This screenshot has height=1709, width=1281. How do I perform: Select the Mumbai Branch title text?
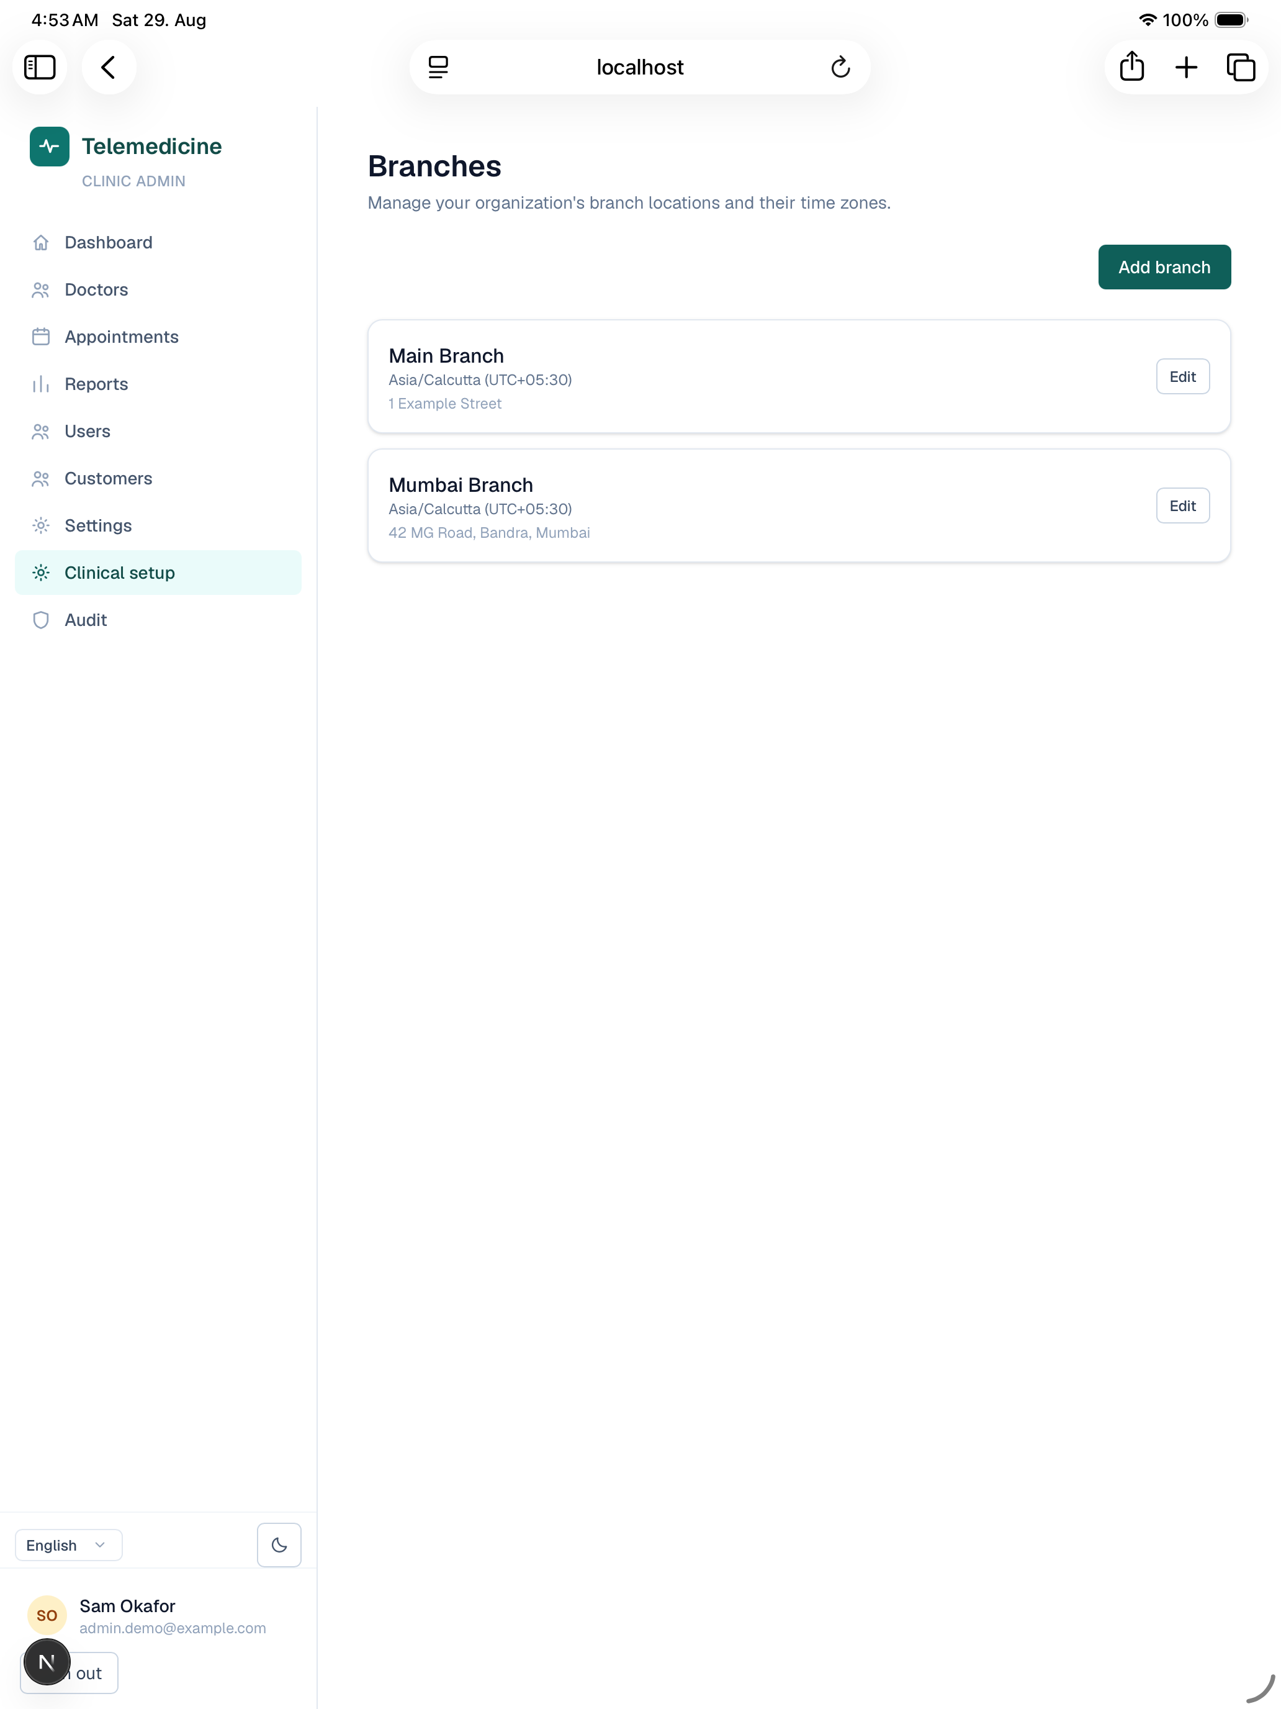[460, 484]
